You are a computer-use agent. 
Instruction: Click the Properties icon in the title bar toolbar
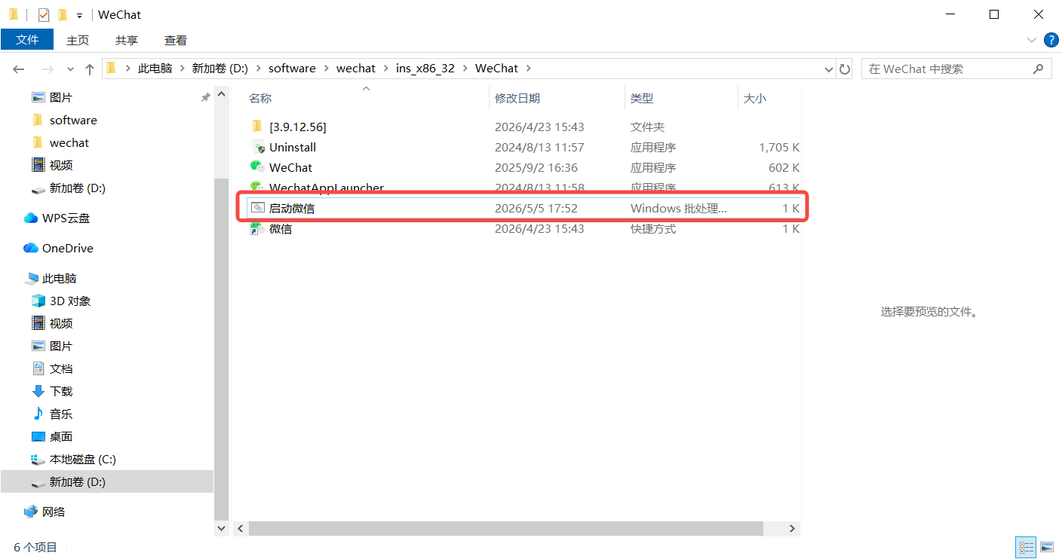click(x=44, y=14)
